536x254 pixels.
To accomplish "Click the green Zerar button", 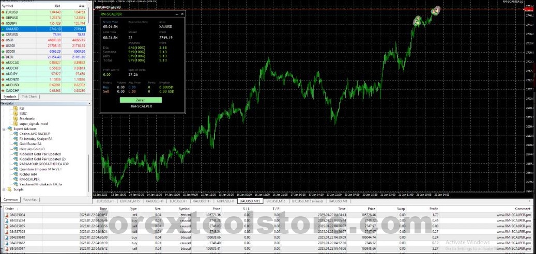I will point(141,100).
